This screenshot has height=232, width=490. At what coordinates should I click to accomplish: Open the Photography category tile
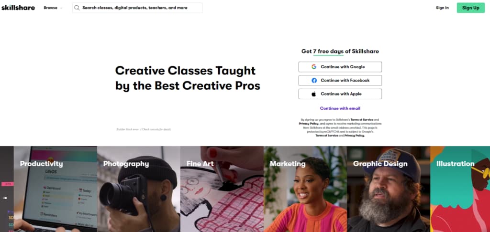(x=139, y=189)
